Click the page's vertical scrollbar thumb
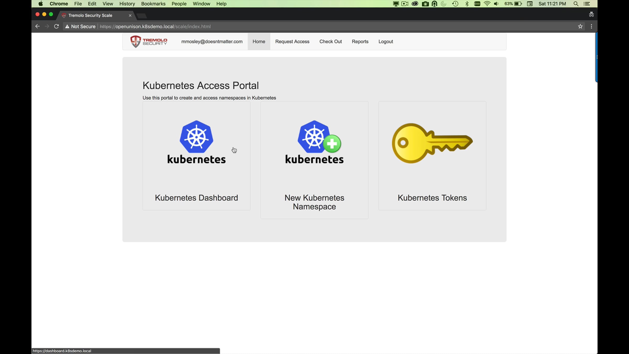The image size is (629, 354). pyautogui.click(x=596, y=57)
